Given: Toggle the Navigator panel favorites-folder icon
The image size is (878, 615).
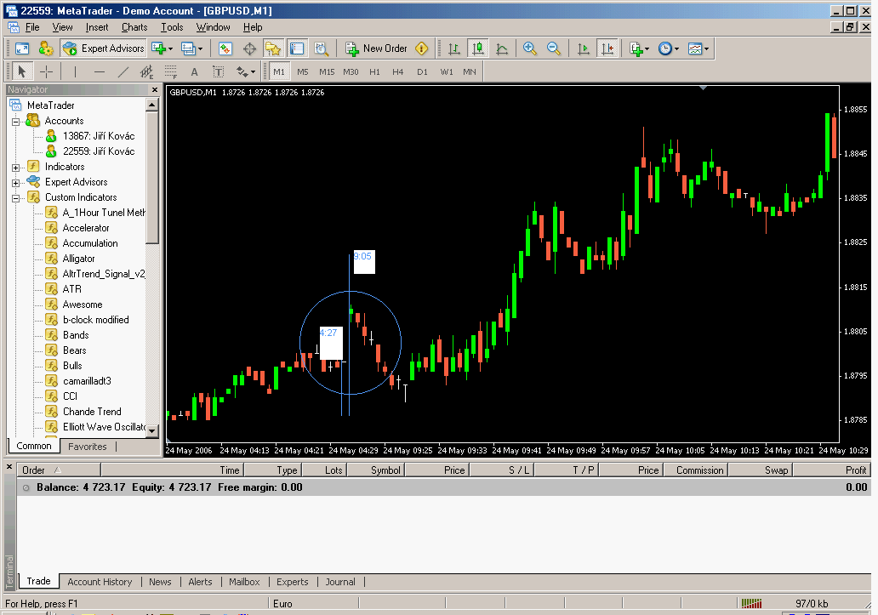Looking at the screenshot, I should 273,48.
